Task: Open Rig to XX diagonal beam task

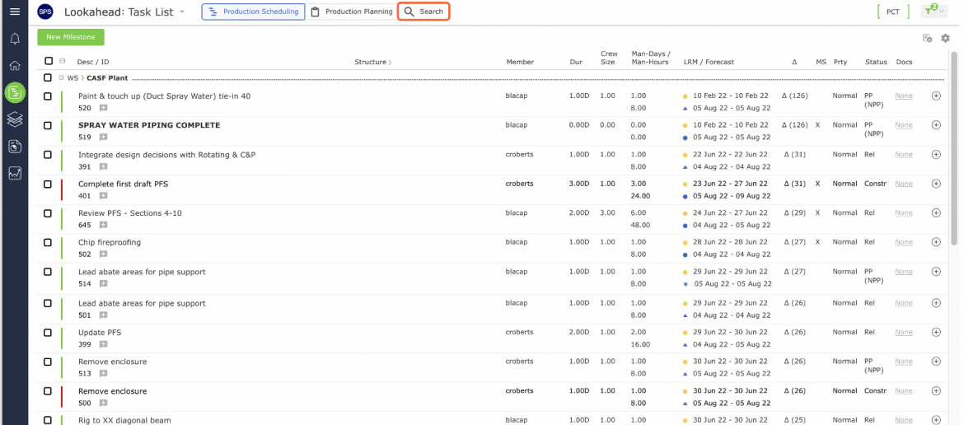Action: pos(124,420)
